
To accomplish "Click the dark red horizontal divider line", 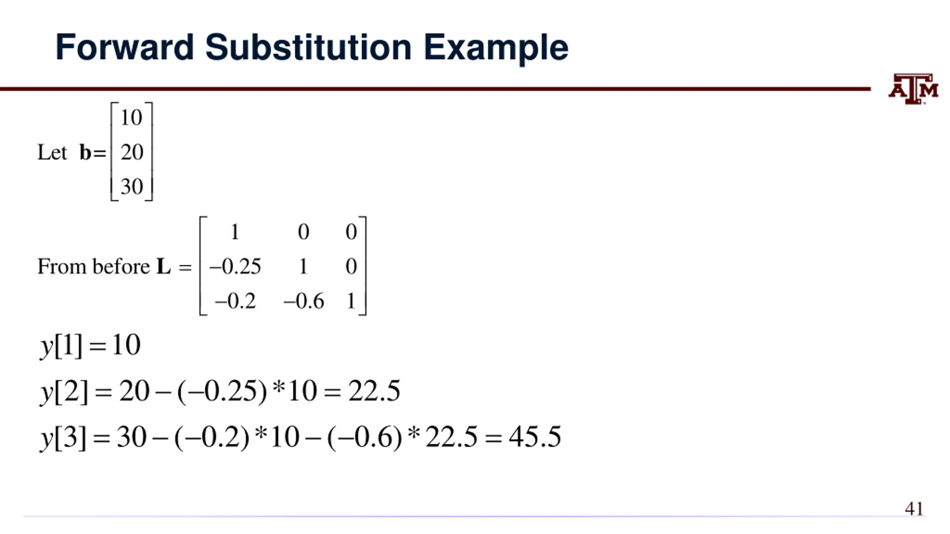I will 435,89.
